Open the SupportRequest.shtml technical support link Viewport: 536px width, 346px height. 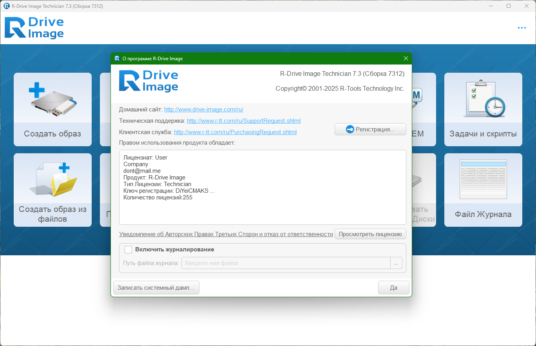[244, 121]
